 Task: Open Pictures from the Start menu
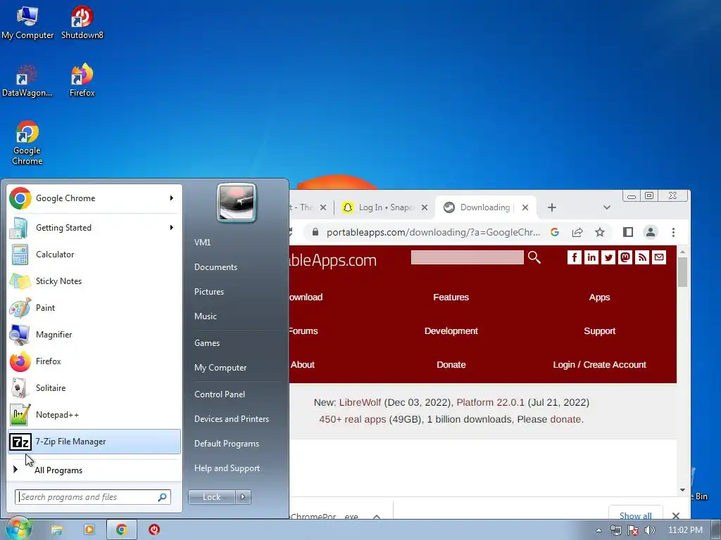click(x=208, y=292)
